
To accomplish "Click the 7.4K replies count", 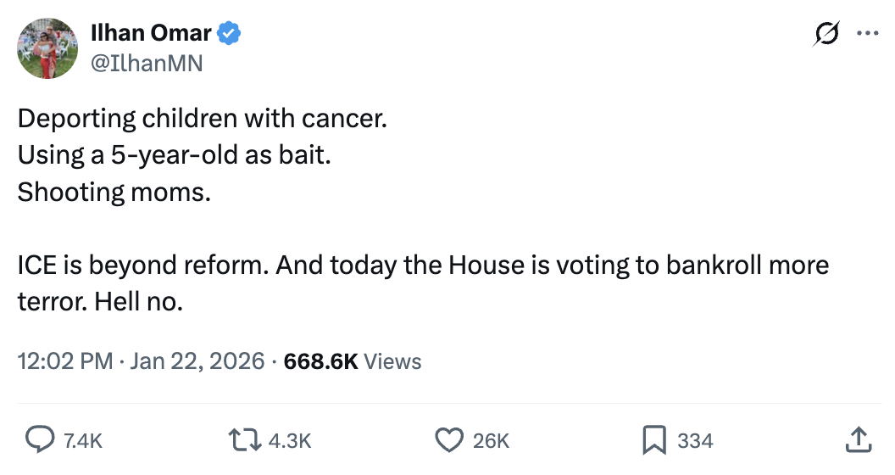I will point(83,440).
